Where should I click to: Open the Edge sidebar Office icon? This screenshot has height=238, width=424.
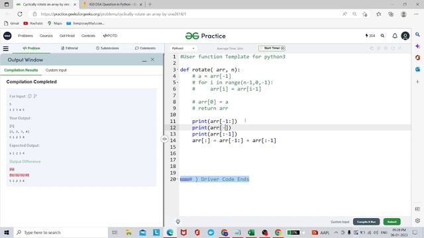[x=417, y=58]
